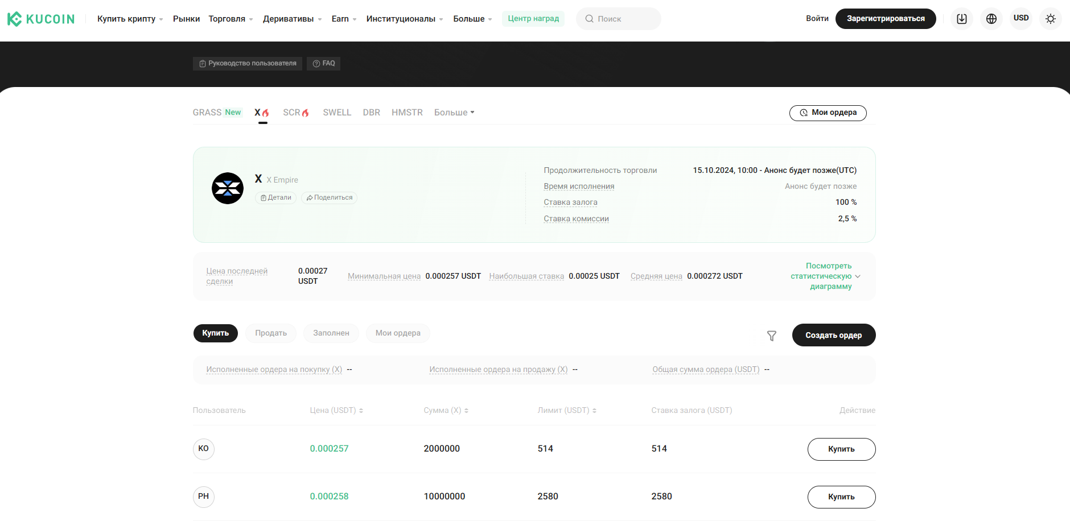Image resolution: width=1070 pixels, height=521 pixels.
Task: Select the SCR token tab
Action: [296, 113]
